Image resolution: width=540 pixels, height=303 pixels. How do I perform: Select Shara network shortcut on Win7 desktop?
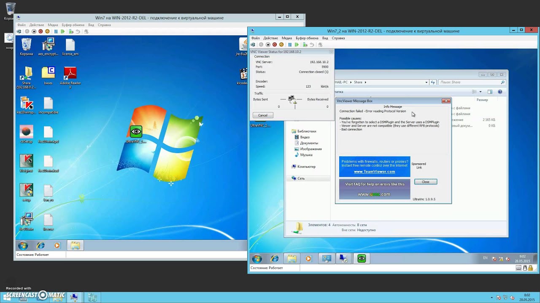(x=26, y=78)
